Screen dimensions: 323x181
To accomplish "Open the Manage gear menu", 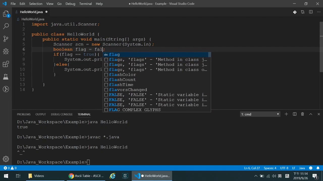I will tap(6, 159).
